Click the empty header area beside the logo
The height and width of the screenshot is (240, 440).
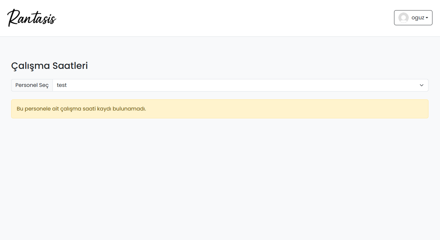(x=223, y=18)
